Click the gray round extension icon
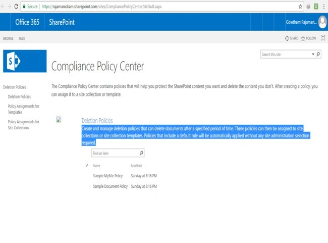 point(308,7)
